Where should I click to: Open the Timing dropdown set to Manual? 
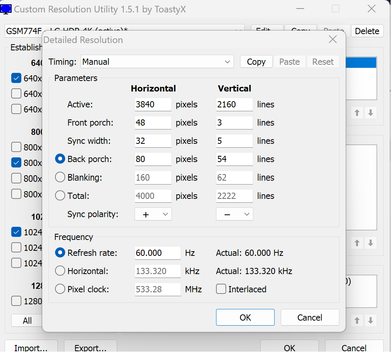157,62
